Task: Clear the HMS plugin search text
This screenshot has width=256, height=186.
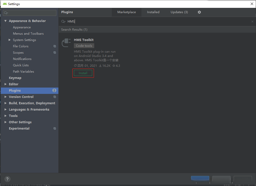Action: (252, 22)
